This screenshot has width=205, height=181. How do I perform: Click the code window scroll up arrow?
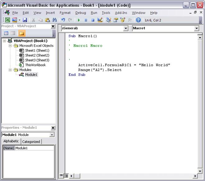click(x=200, y=38)
